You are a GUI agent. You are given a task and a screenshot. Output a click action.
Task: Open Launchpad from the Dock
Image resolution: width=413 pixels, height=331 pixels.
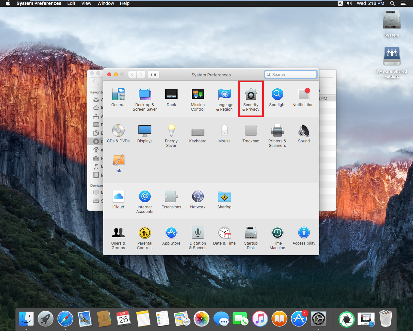tap(46, 319)
